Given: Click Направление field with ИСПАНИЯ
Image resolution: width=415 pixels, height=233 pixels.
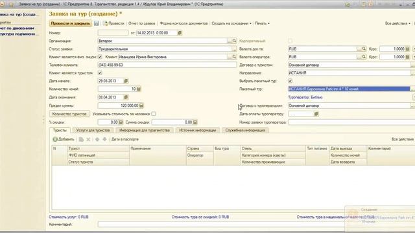Looking at the screenshot, I should [349, 73].
